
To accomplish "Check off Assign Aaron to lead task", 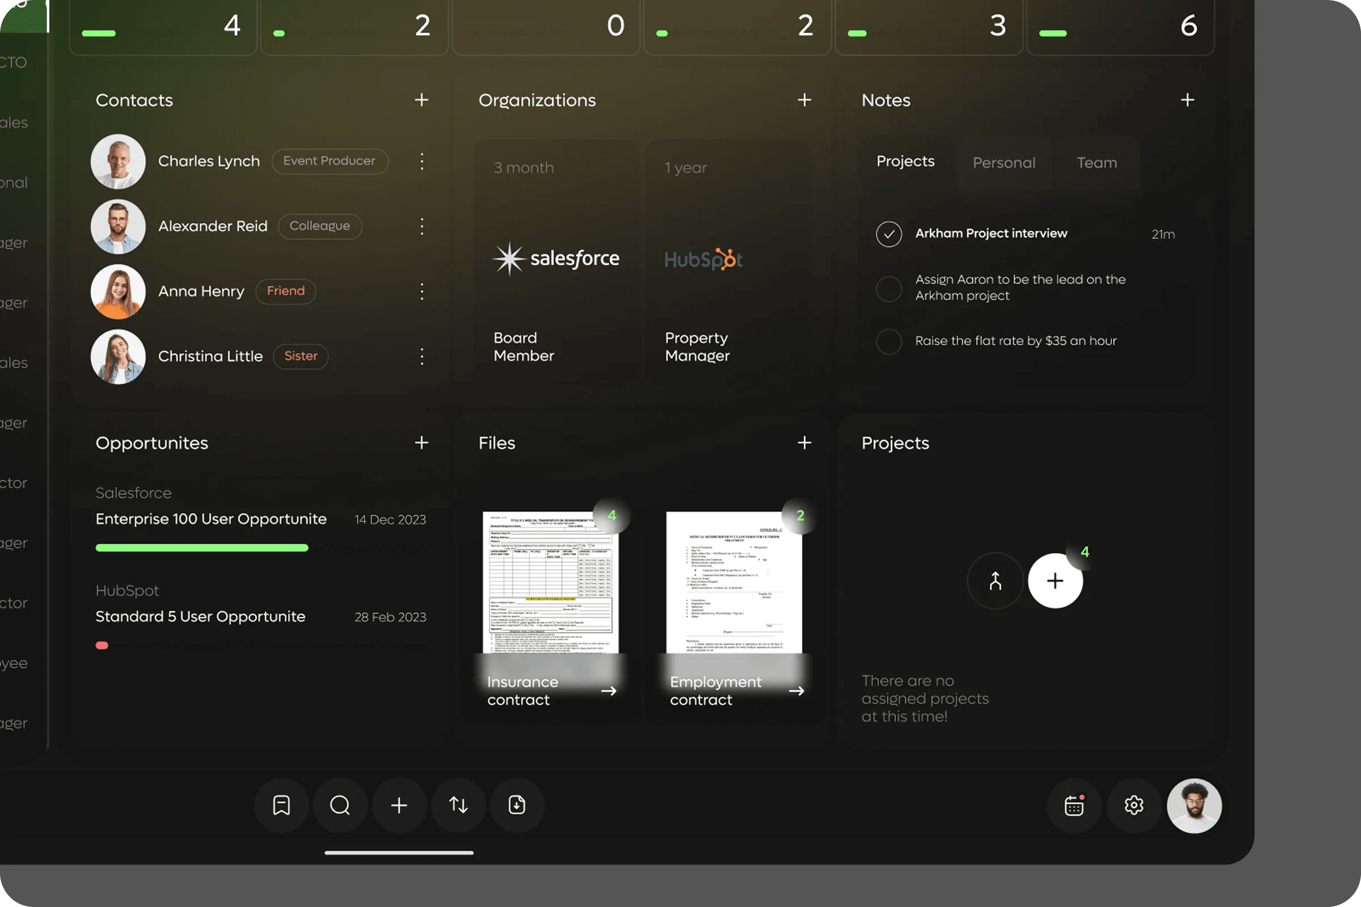I will [x=889, y=289].
